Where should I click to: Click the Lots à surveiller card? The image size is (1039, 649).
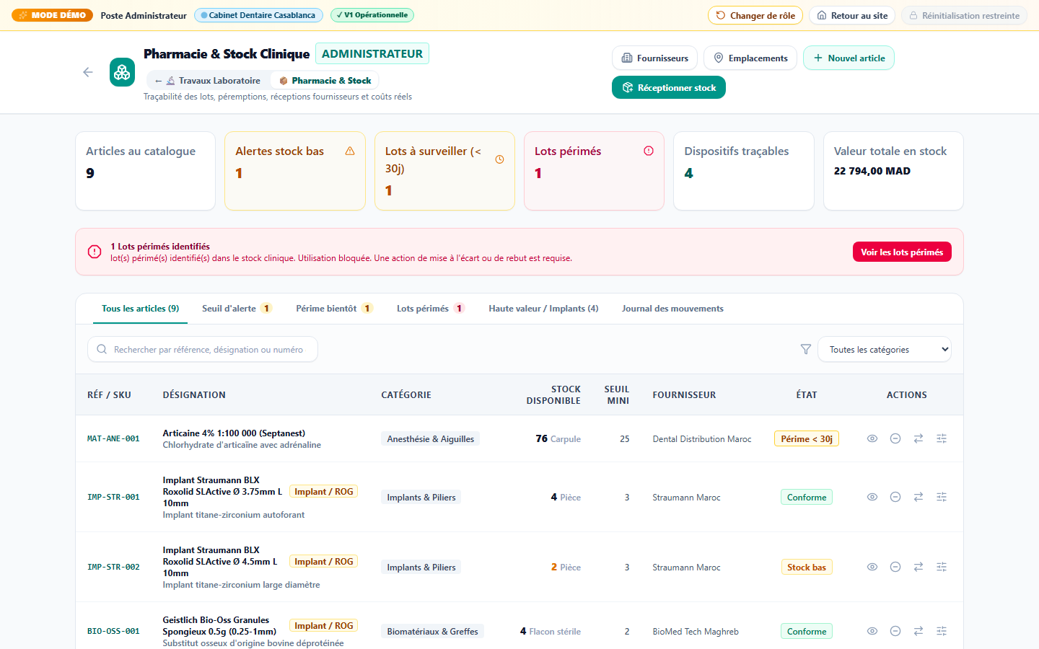point(444,171)
